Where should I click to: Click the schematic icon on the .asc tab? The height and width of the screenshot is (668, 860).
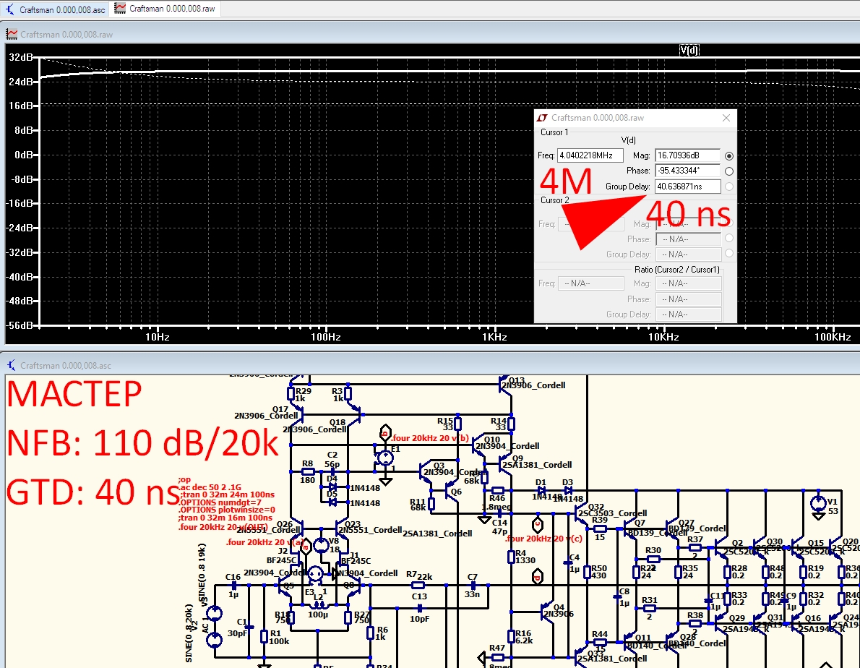(x=10, y=9)
